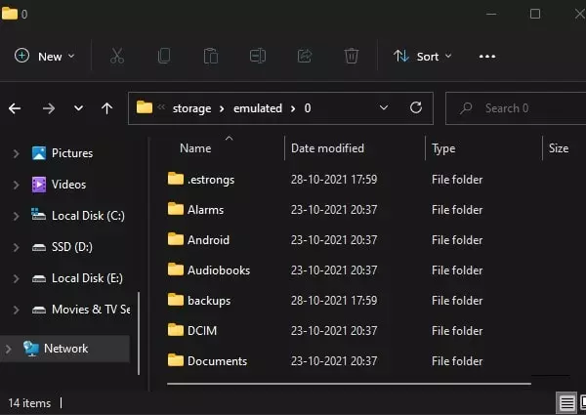Click the Network sidebar icon
Image resolution: width=586 pixels, height=415 pixels.
[x=31, y=349]
